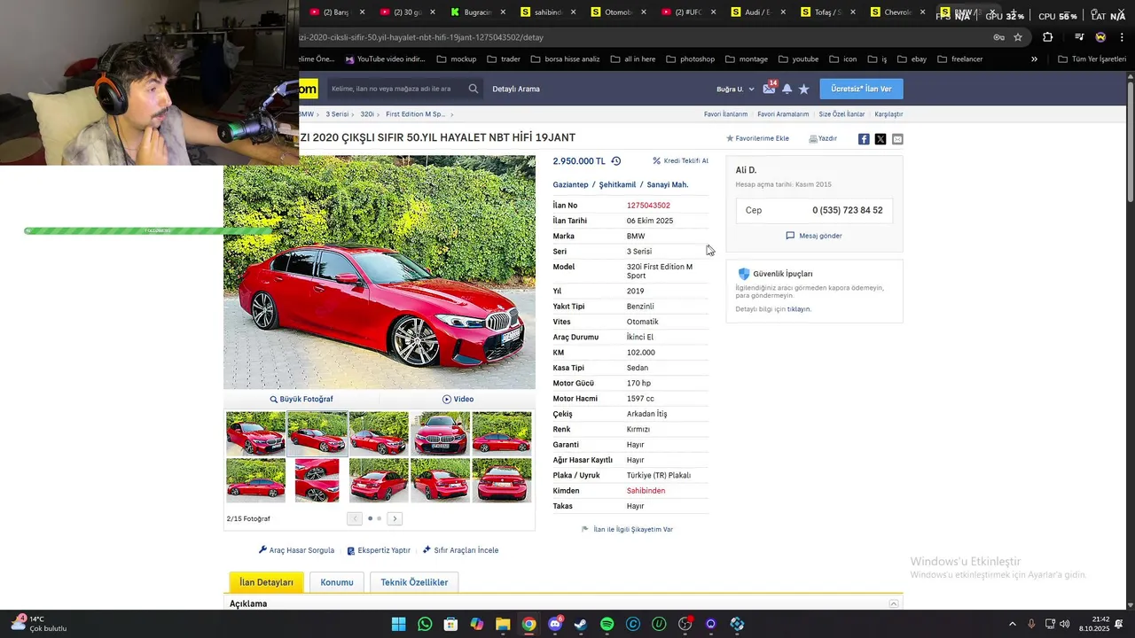Share listing on Facebook
The width and height of the screenshot is (1135, 638).
[864, 139]
